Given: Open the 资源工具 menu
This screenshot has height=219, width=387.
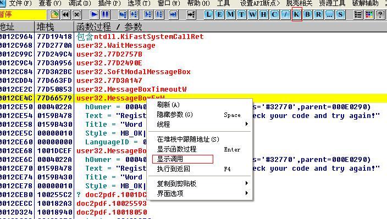Looking at the screenshot, I should (x=332, y=3).
